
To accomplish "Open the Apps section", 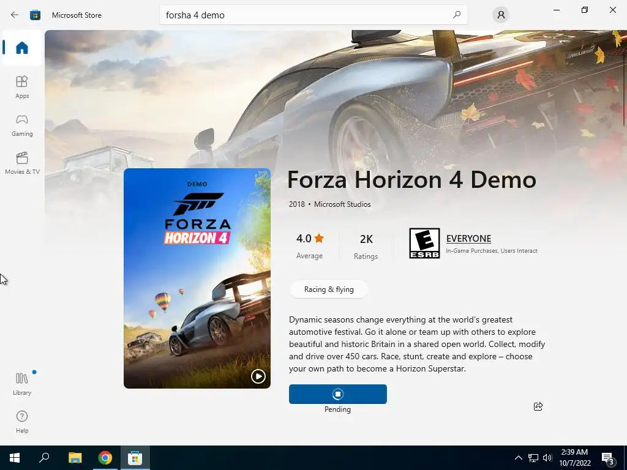I will [22, 87].
